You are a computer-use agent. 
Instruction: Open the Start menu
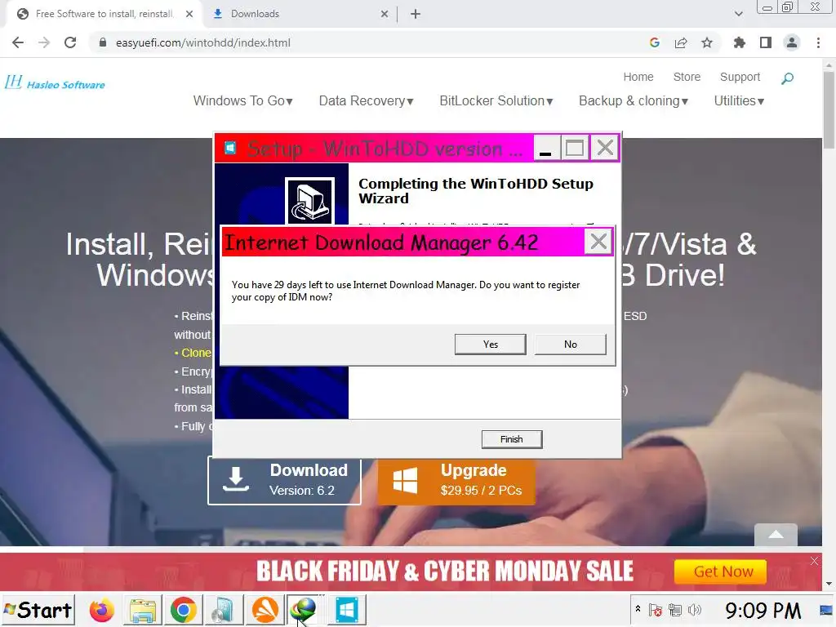[x=38, y=610]
